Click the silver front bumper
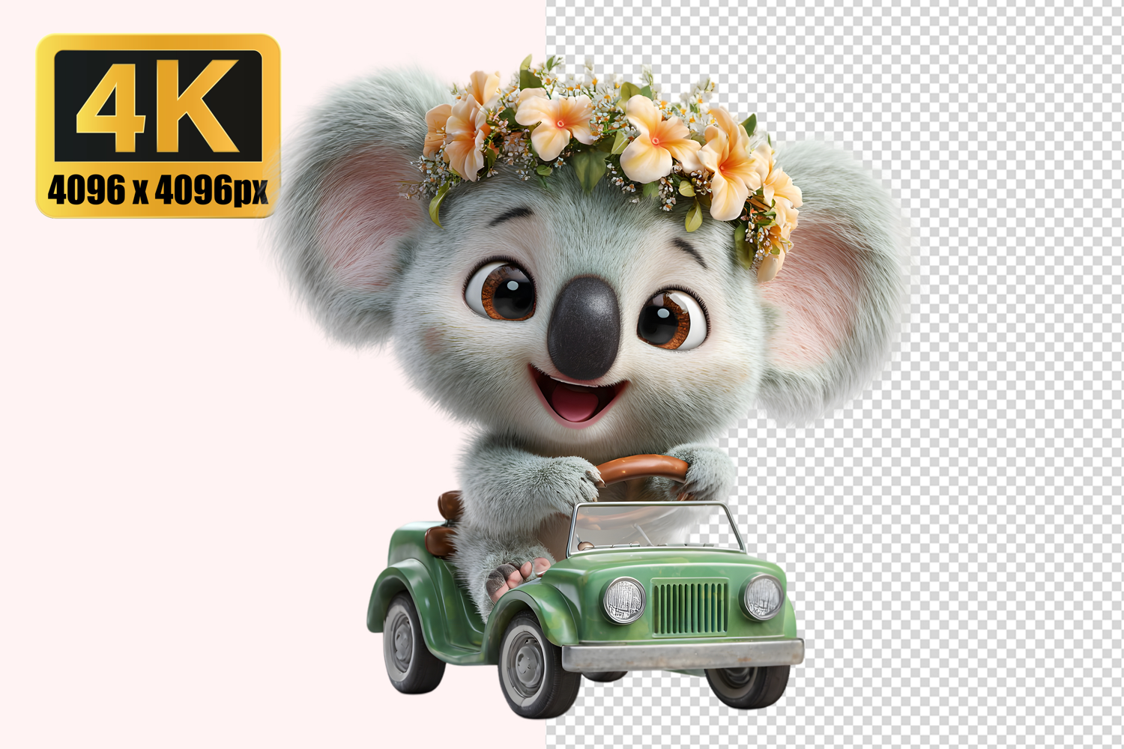 (682, 655)
